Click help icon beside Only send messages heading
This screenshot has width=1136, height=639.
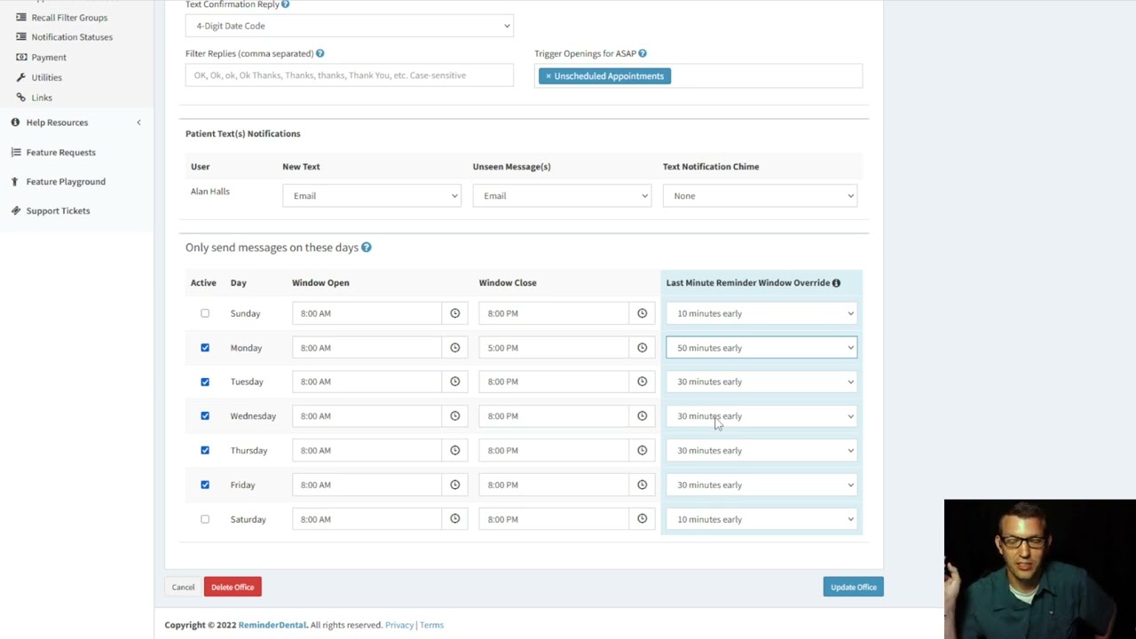[x=366, y=248]
